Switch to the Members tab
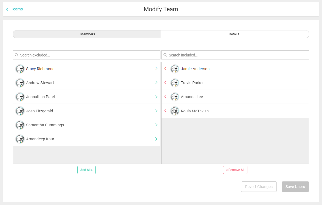 [87, 34]
